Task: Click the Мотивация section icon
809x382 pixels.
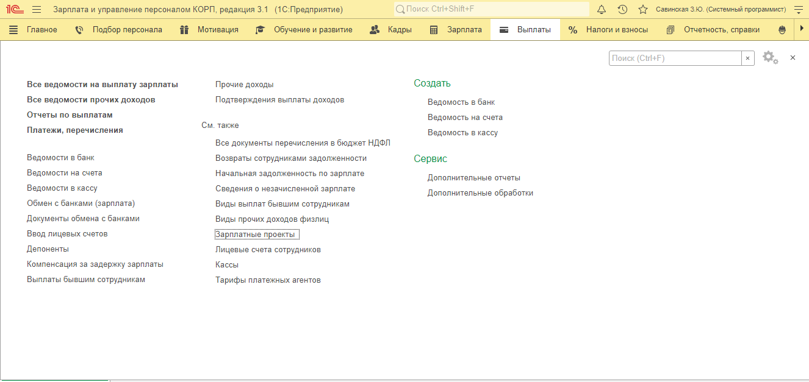Action: pyautogui.click(x=184, y=29)
